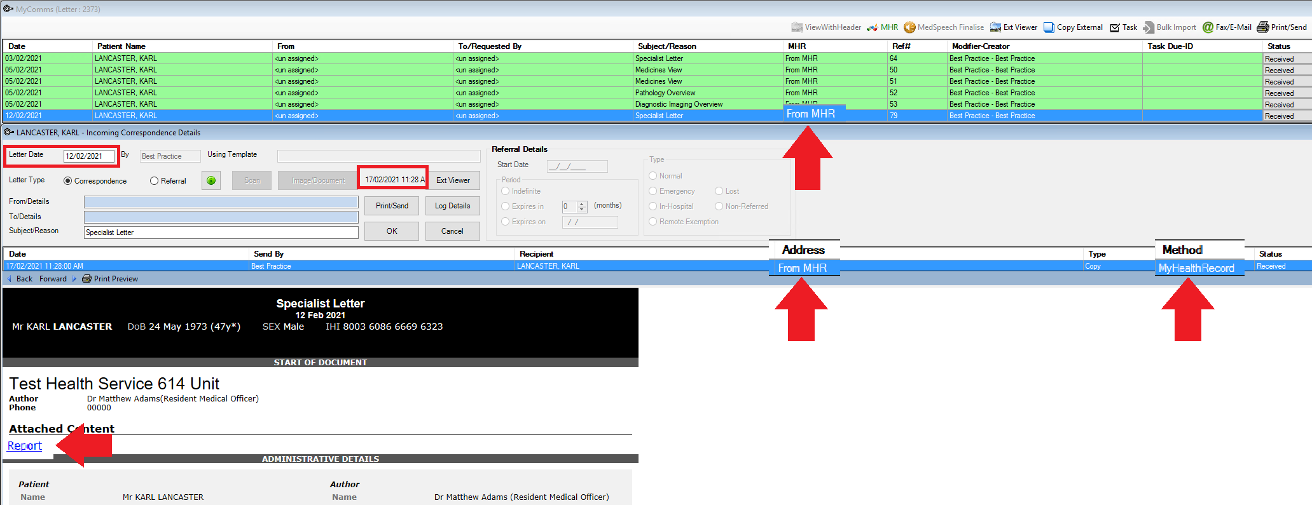Click the Cancel button

(452, 231)
